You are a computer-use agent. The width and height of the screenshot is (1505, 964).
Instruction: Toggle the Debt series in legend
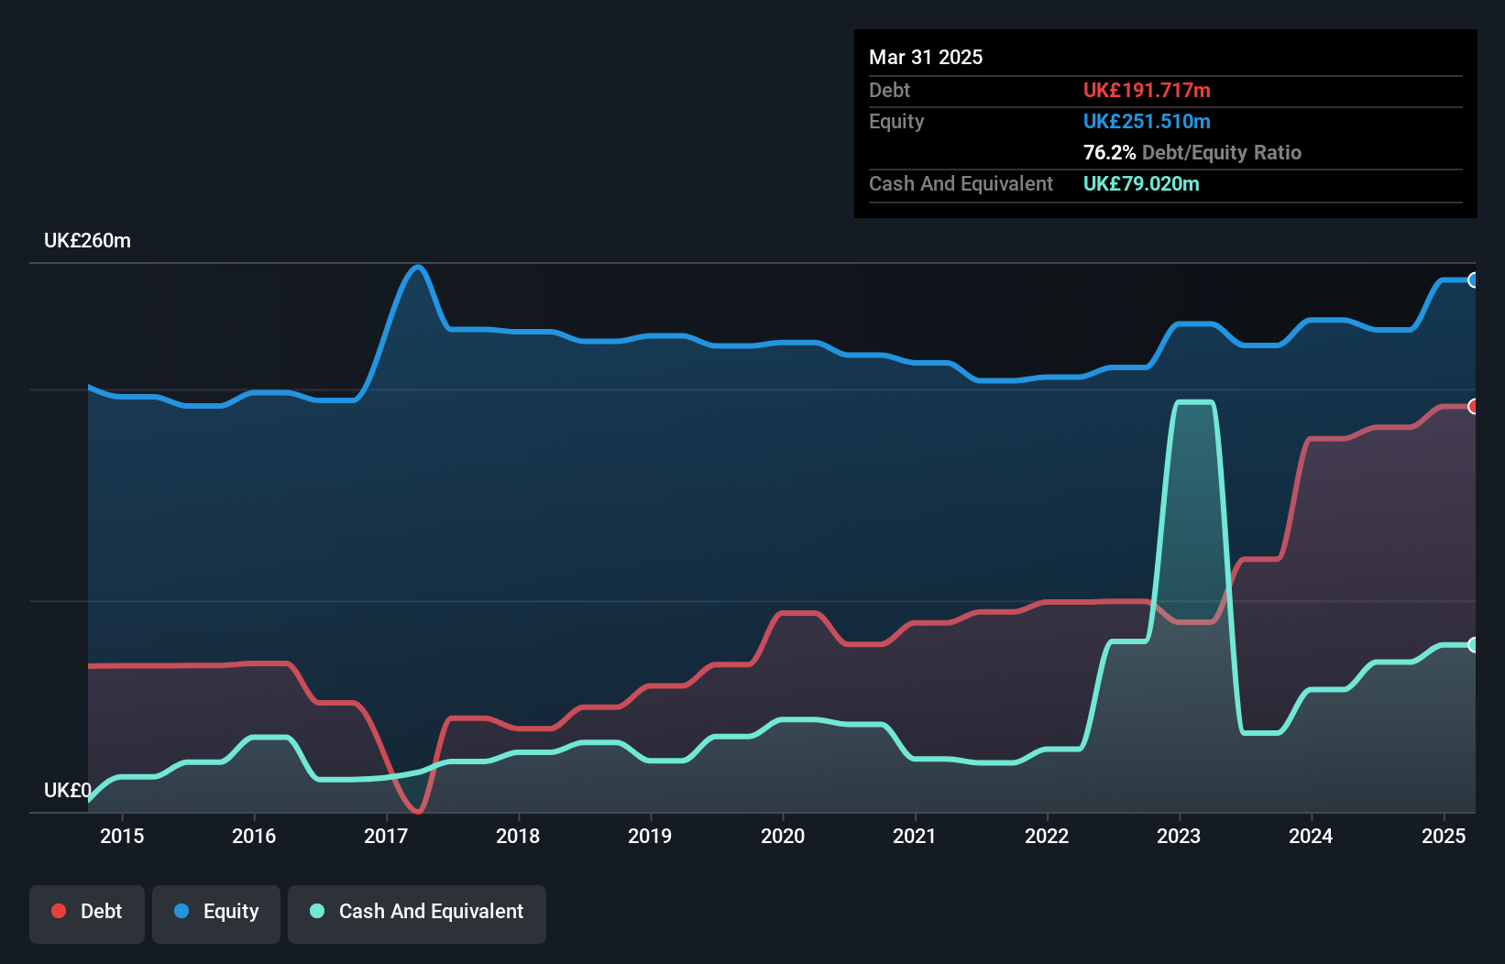[87, 914]
